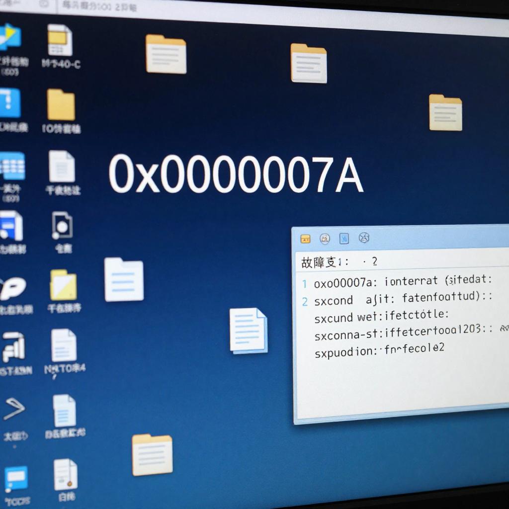Click the orange toolbar icon in the dialog
Screen dimensions: 509x509
click(x=306, y=239)
